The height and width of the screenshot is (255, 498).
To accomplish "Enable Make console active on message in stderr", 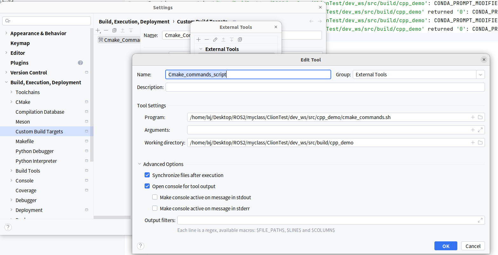I will (155, 208).
